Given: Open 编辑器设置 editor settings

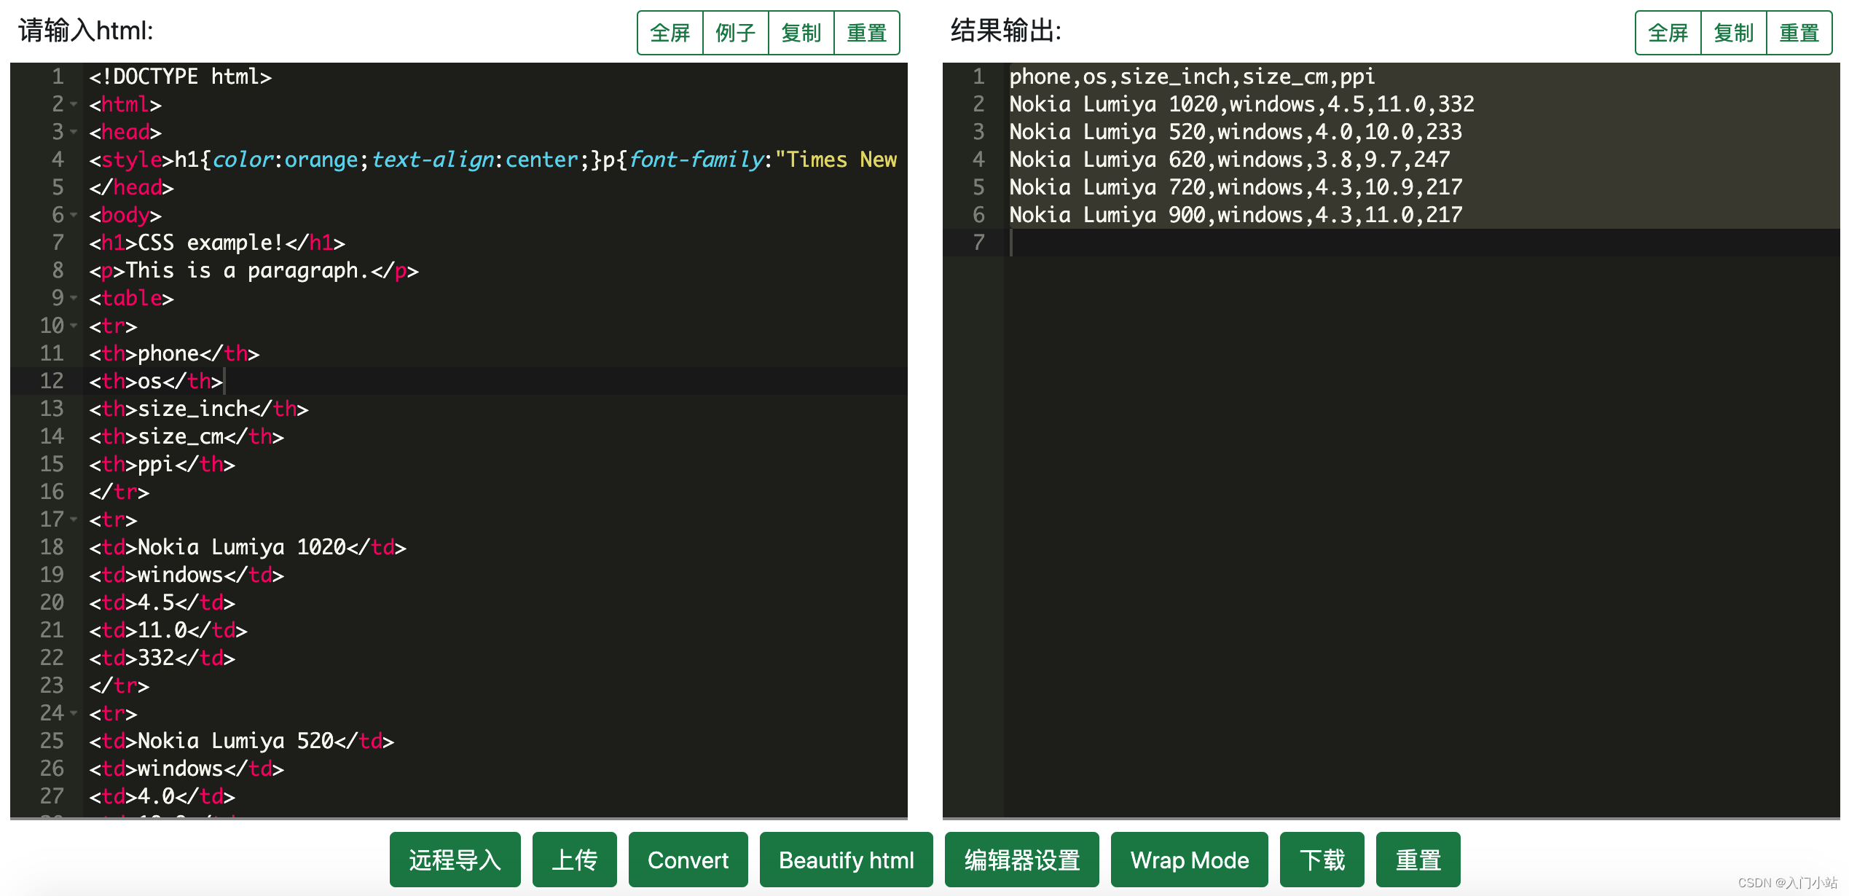Looking at the screenshot, I should pyautogui.click(x=1021, y=860).
